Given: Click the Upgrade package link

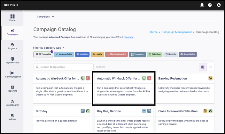Looking at the screenshot, I should [129, 37].
